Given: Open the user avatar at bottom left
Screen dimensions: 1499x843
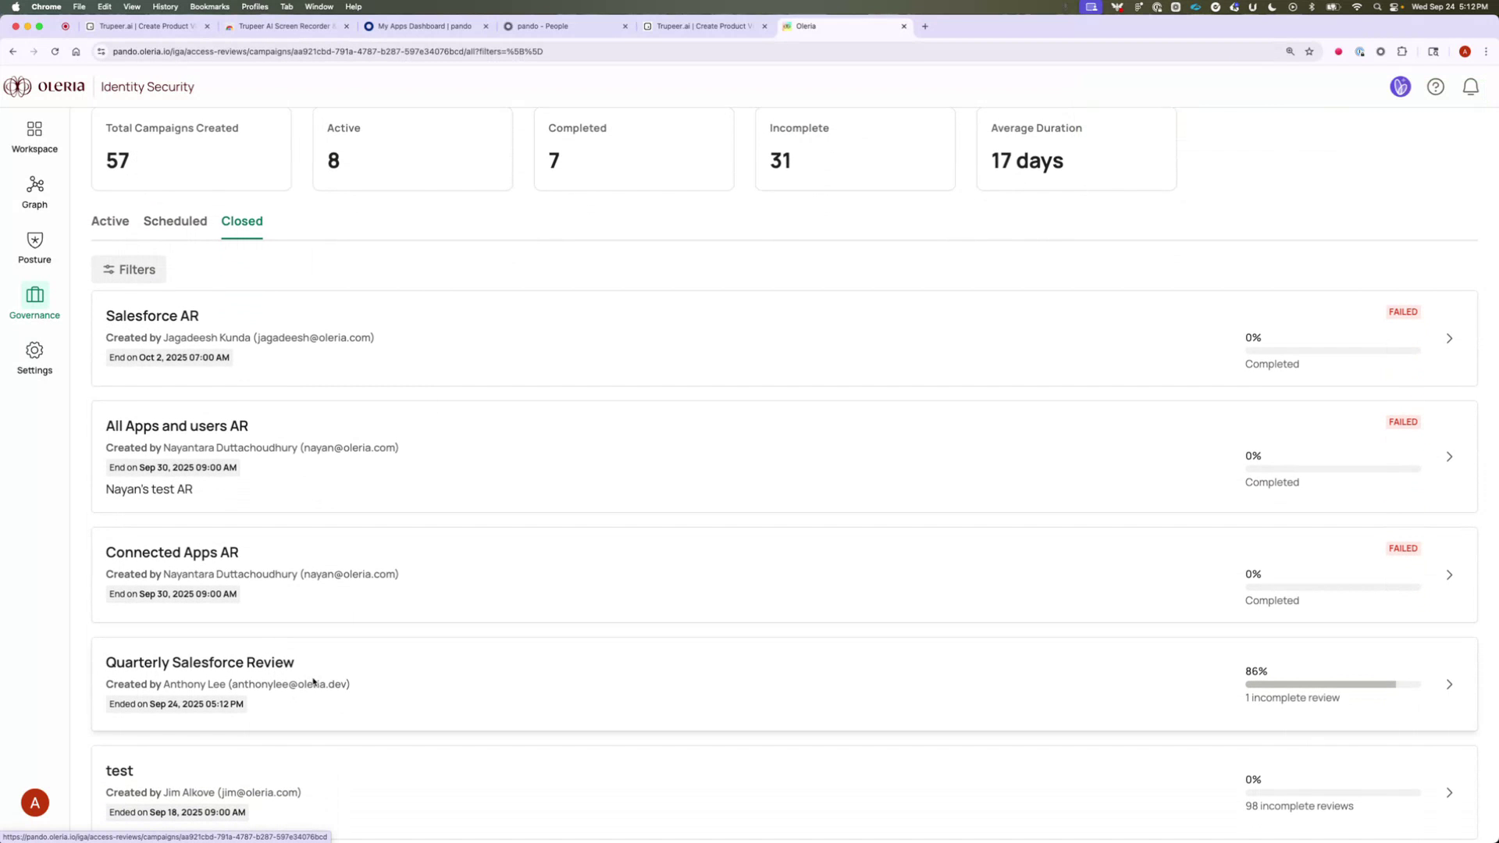Looking at the screenshot, I should [34, 802].
